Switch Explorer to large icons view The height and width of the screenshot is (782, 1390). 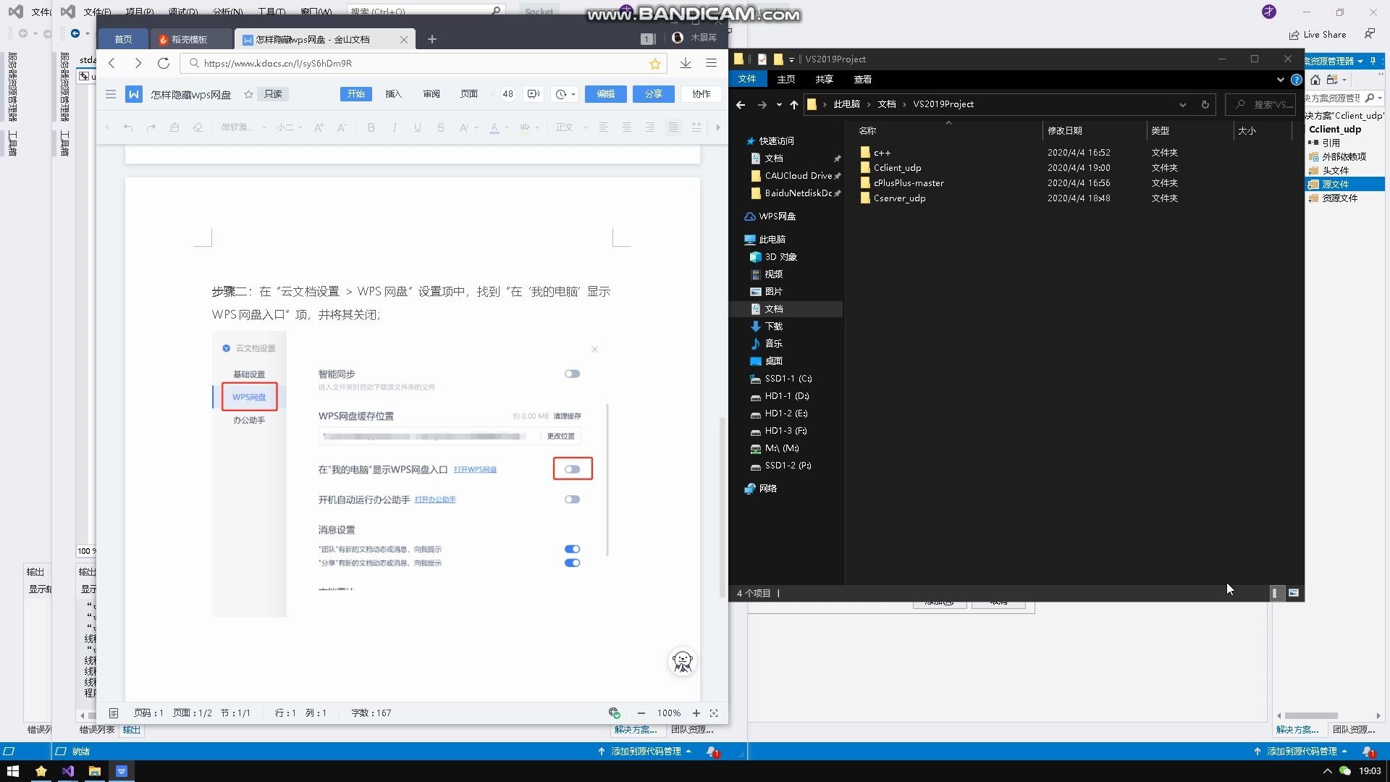[x=1294, y=593]
